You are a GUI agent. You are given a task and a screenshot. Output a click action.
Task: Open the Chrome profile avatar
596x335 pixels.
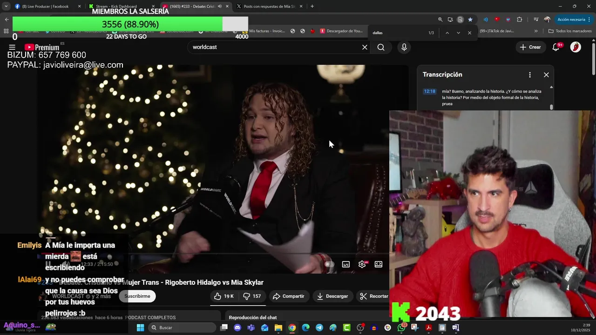pos(547,20)
